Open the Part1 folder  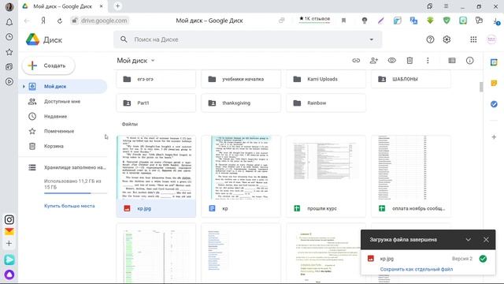pos(156,103)
